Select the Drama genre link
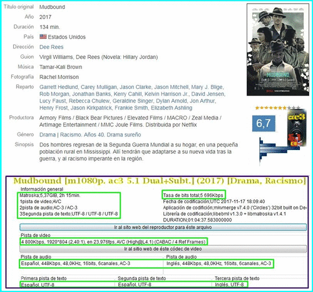The width and height of the screenshot is (313, 292). tap(48, 134)
